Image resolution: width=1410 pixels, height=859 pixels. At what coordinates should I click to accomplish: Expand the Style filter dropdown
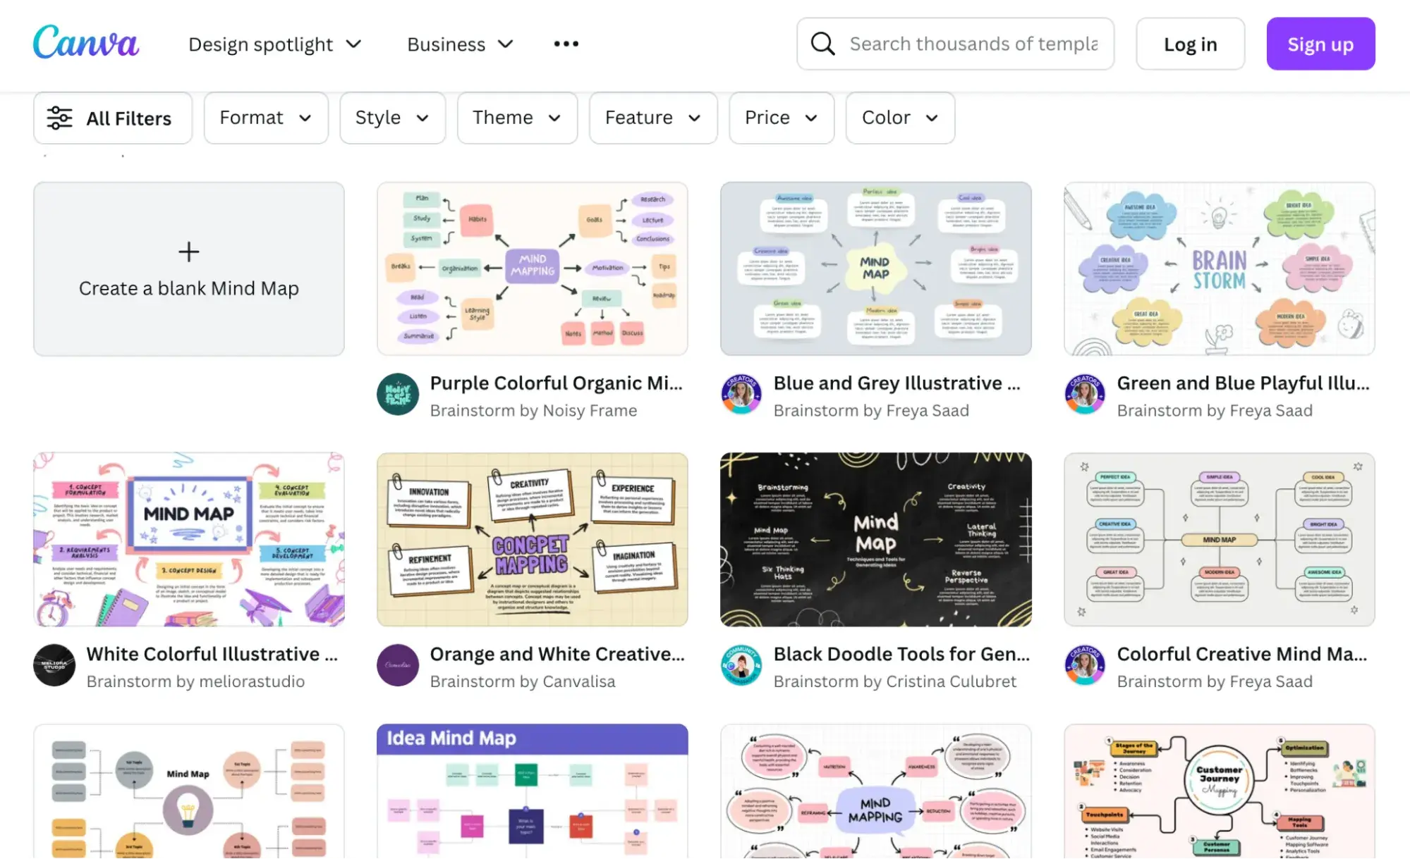pyautogui.click(x=392, y=118)
